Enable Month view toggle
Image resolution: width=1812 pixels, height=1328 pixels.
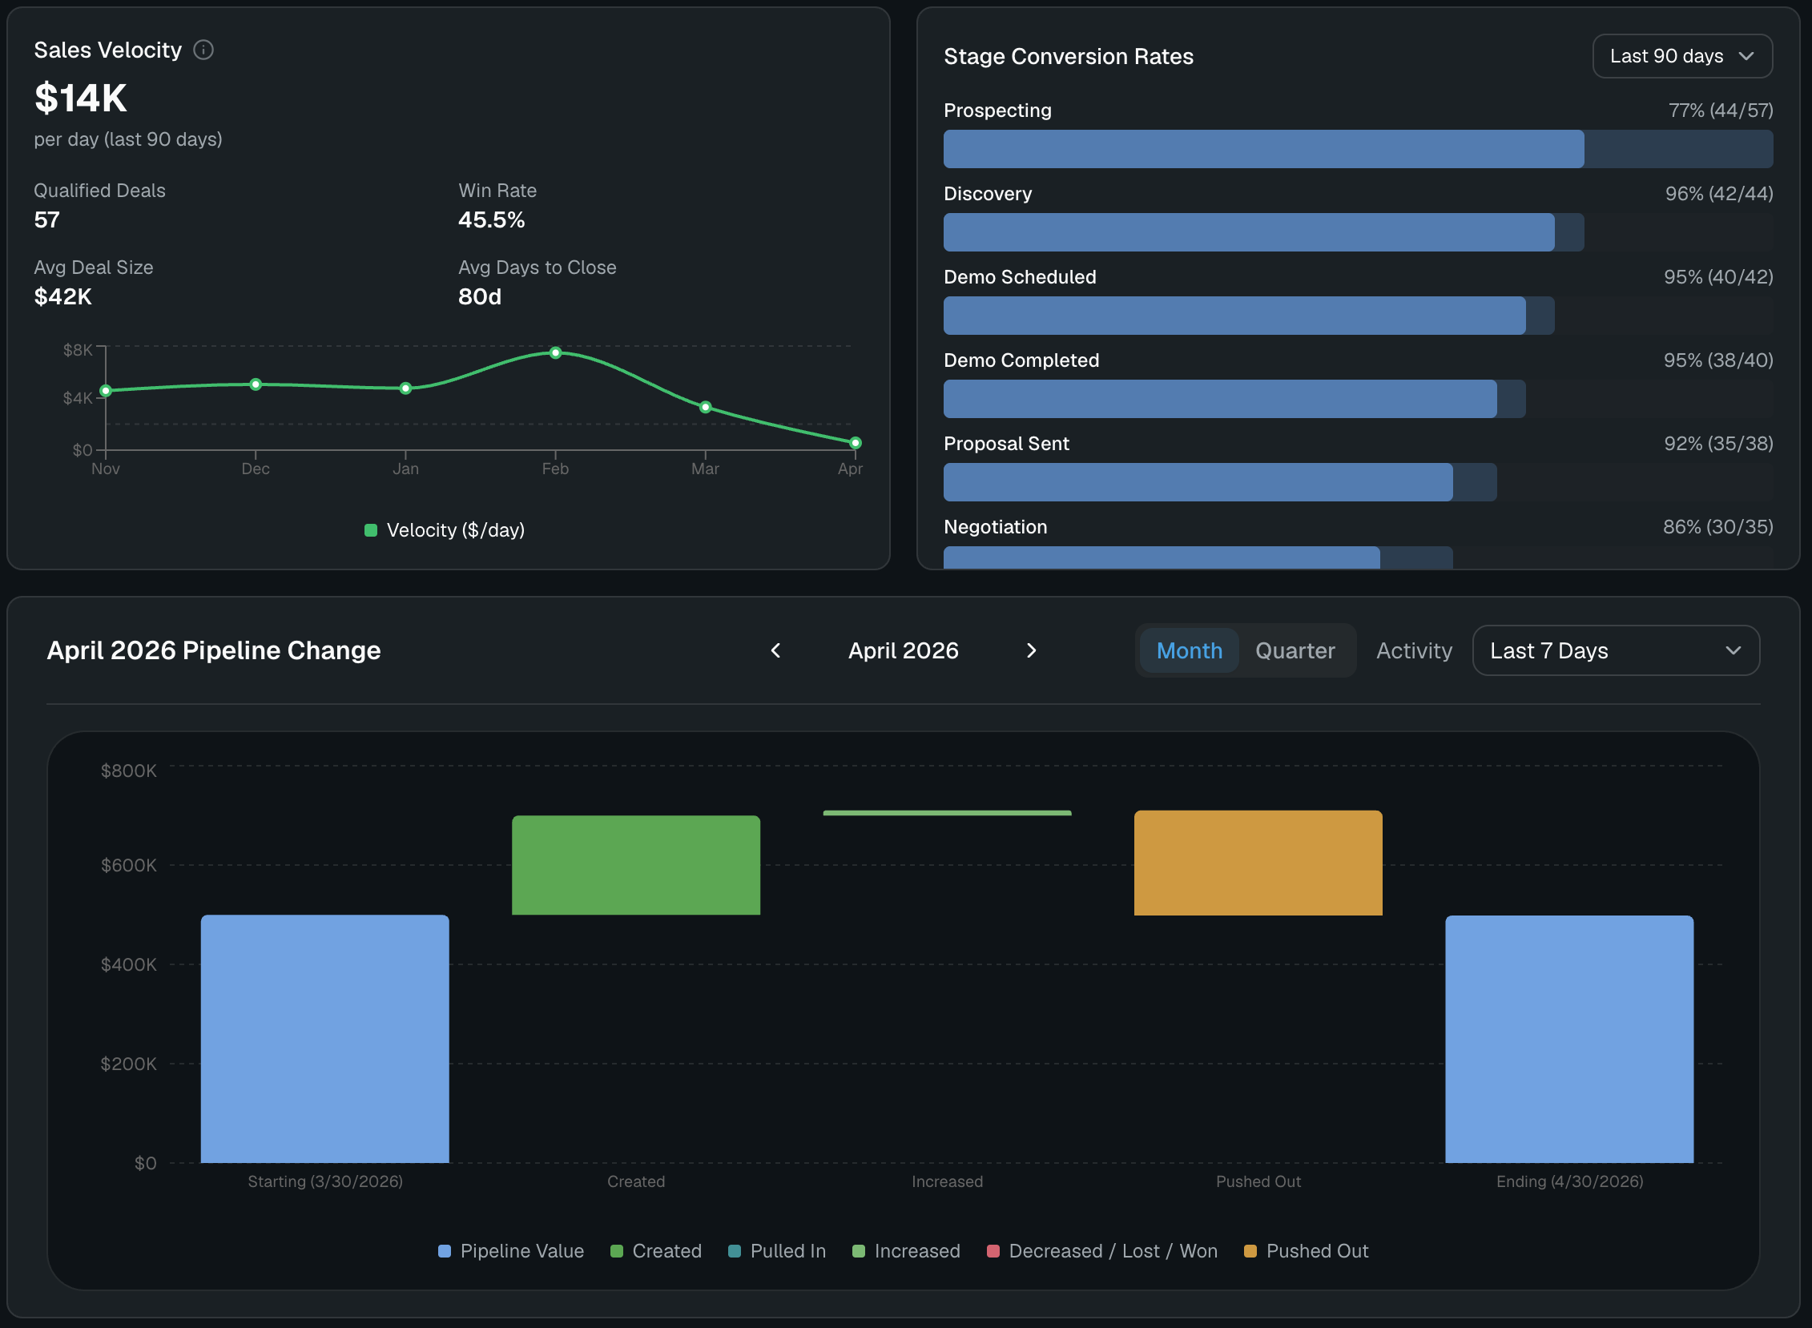(1188, 650)
